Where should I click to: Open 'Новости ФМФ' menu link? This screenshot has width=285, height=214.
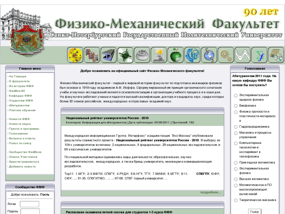click(19, 119)
